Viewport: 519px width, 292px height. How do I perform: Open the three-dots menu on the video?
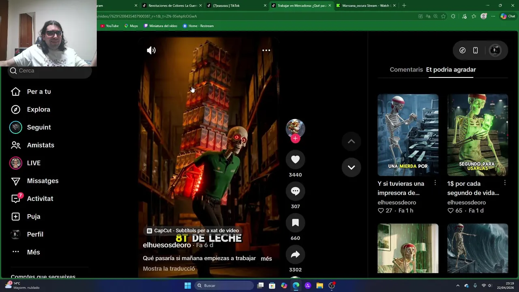pos(266,50)
